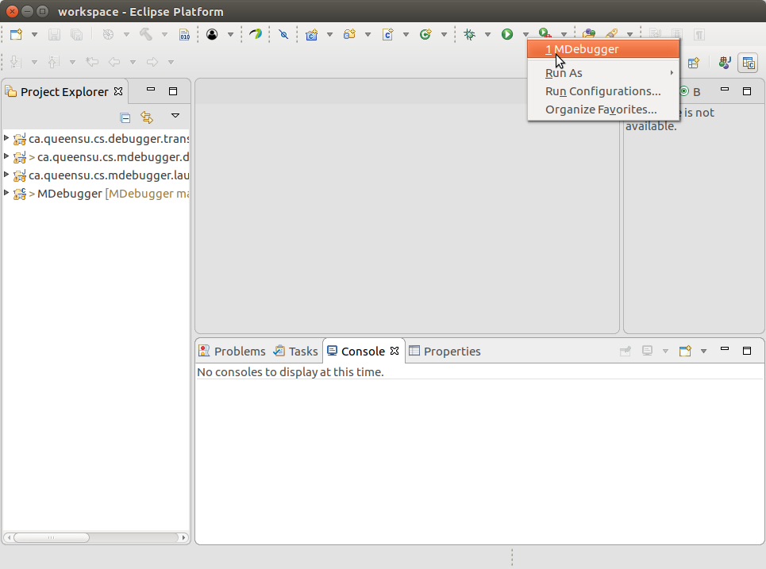Click the Debug bug icon
This screenshot has width=766, height=569.
point(469,34)
